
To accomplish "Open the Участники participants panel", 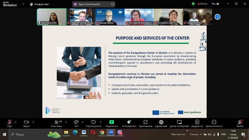I will 56,123.
